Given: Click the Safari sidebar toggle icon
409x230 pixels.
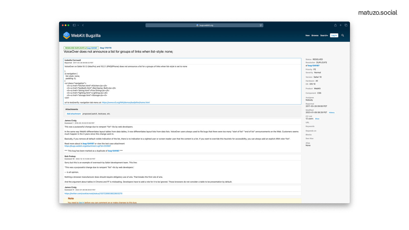Looking at the screenshot, I should click(x=74, y=25).
